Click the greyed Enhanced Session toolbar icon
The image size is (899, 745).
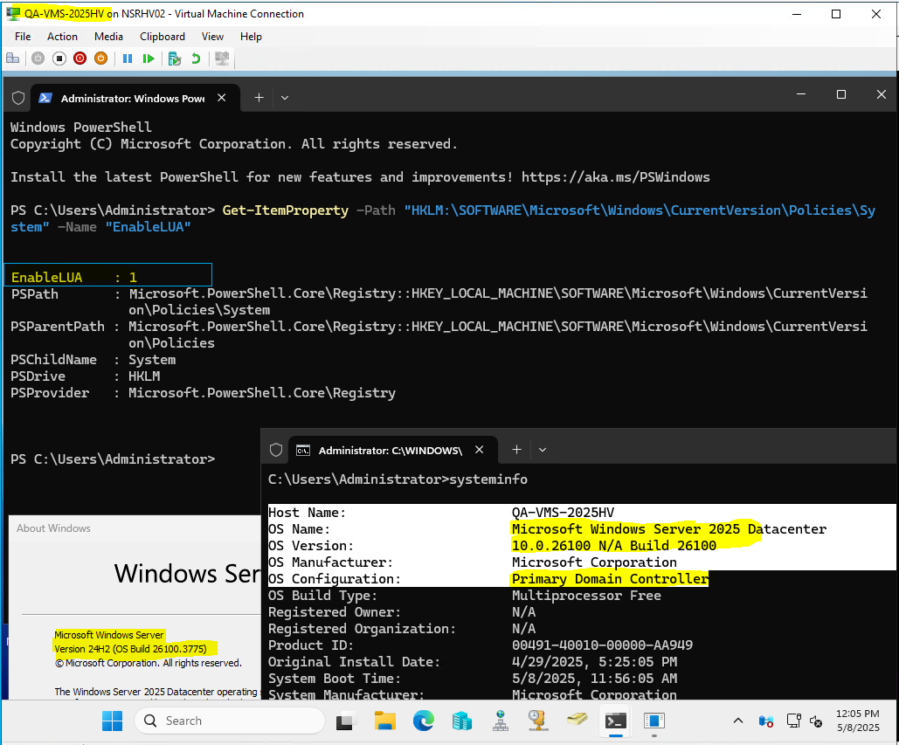pyautogui.click(x=222, y=59)
